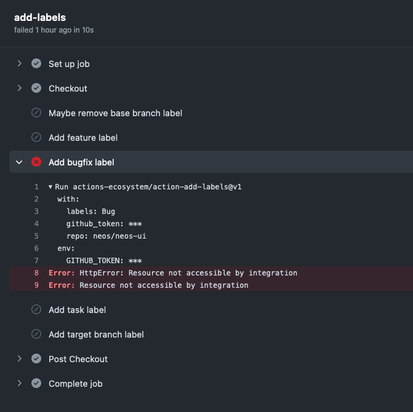Screen dimensions: 413x412
Task: Click log line number 9
Action: tap(36, 285)
